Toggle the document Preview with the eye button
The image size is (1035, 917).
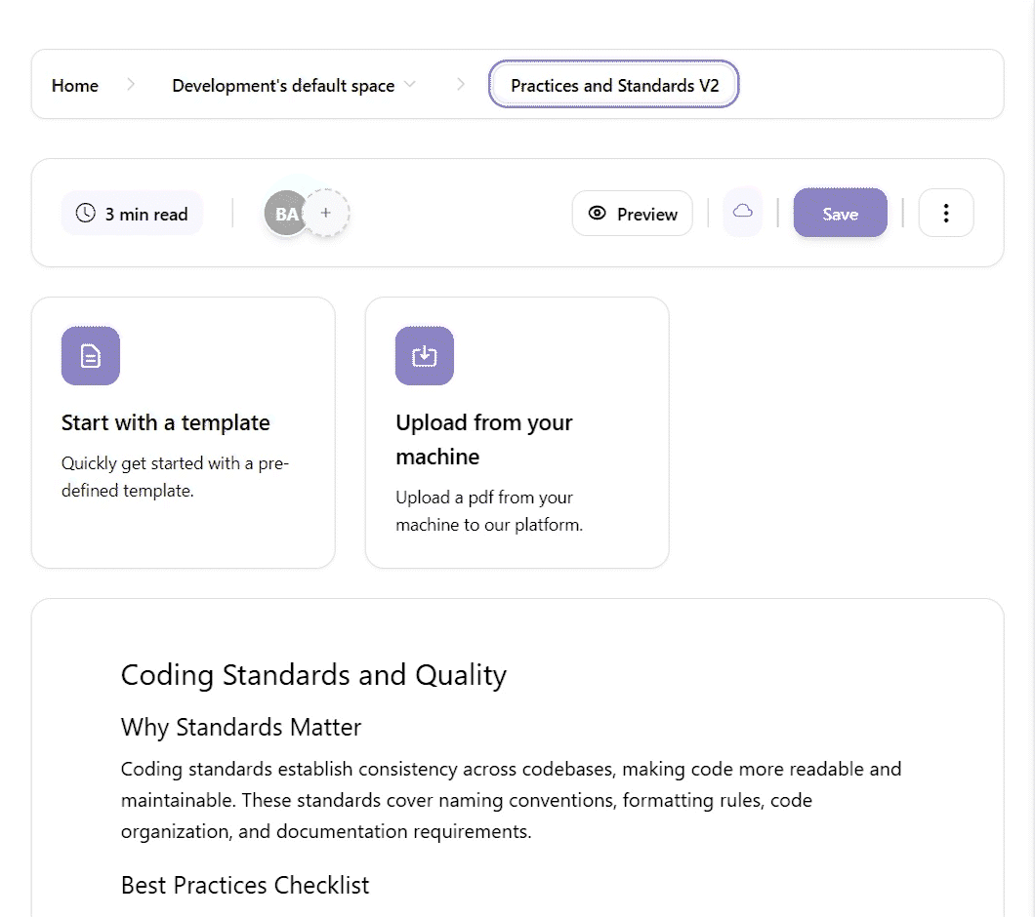pyautogui.click(x=632, y=214)
